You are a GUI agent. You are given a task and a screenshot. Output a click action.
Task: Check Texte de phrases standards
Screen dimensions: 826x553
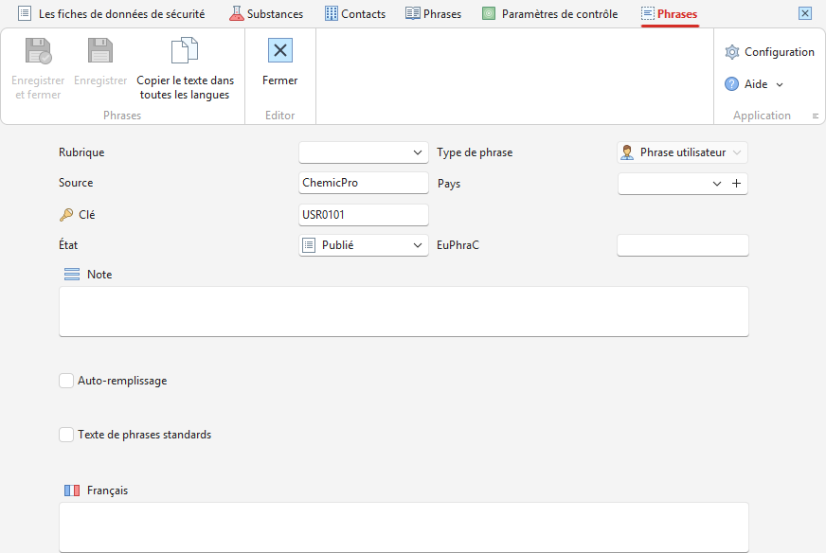[x=66, y=435]
